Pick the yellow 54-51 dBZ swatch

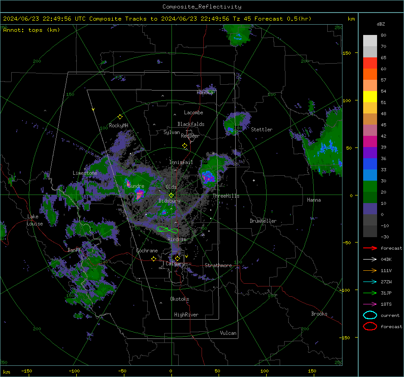[370, 97]
